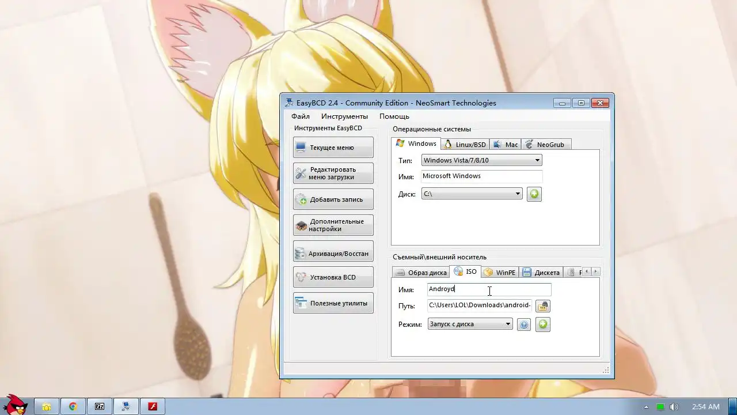Click the Текущее меню button

333,148
